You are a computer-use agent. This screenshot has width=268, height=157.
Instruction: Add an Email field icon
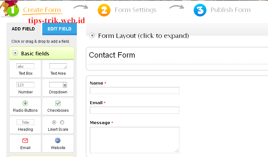pyautogui.click(x=25, y=141)
